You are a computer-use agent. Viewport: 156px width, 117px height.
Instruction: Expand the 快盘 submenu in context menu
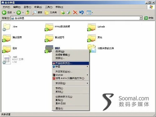(x=87, y=66)
